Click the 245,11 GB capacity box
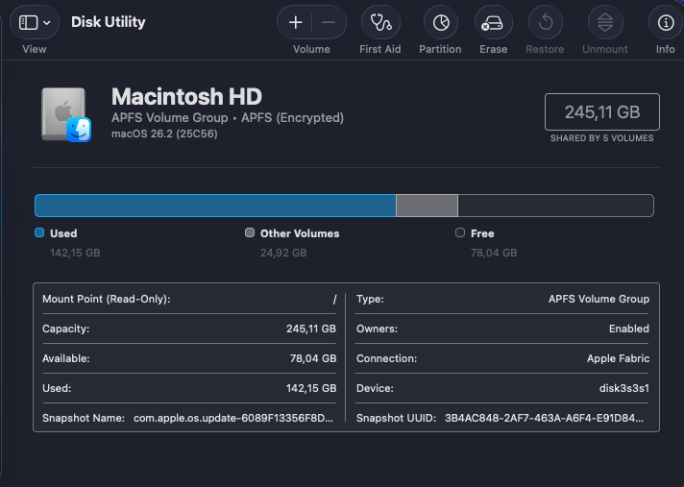This screenshot has height=487, width=684. click(x=602, y=112)
